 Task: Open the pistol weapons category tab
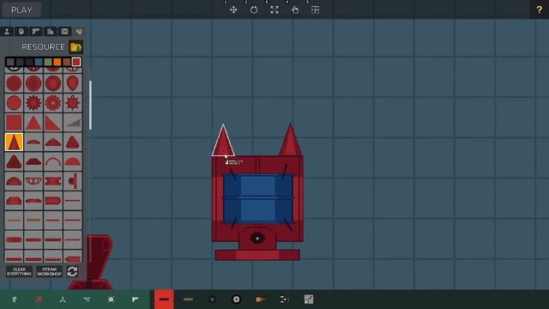36,32
